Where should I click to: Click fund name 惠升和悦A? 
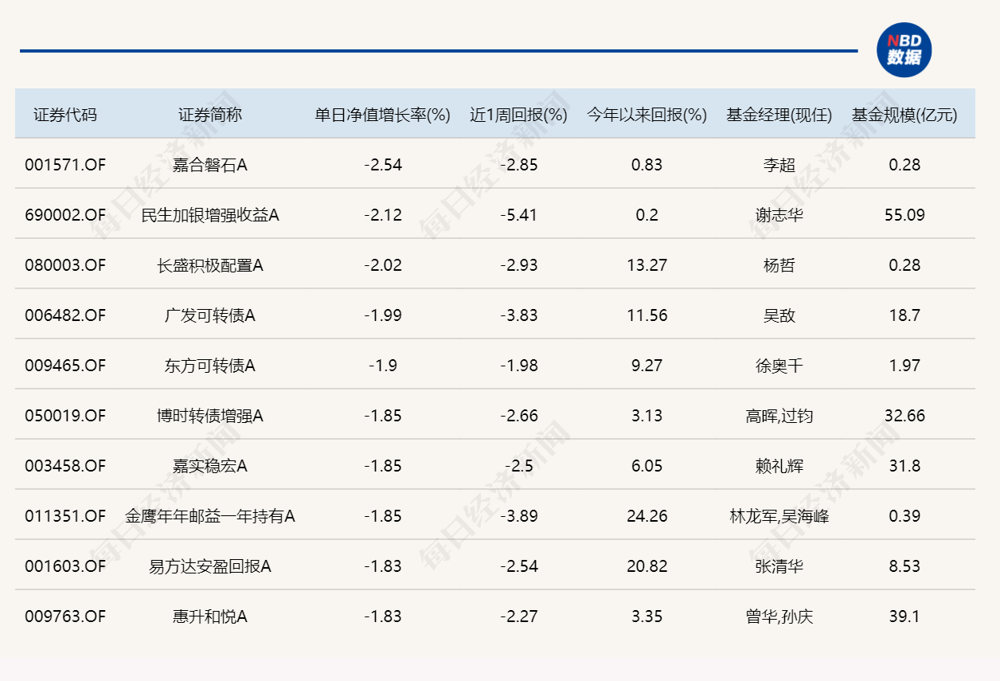[x=210, y=616]
